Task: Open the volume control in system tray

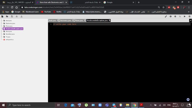Action: 164,105
